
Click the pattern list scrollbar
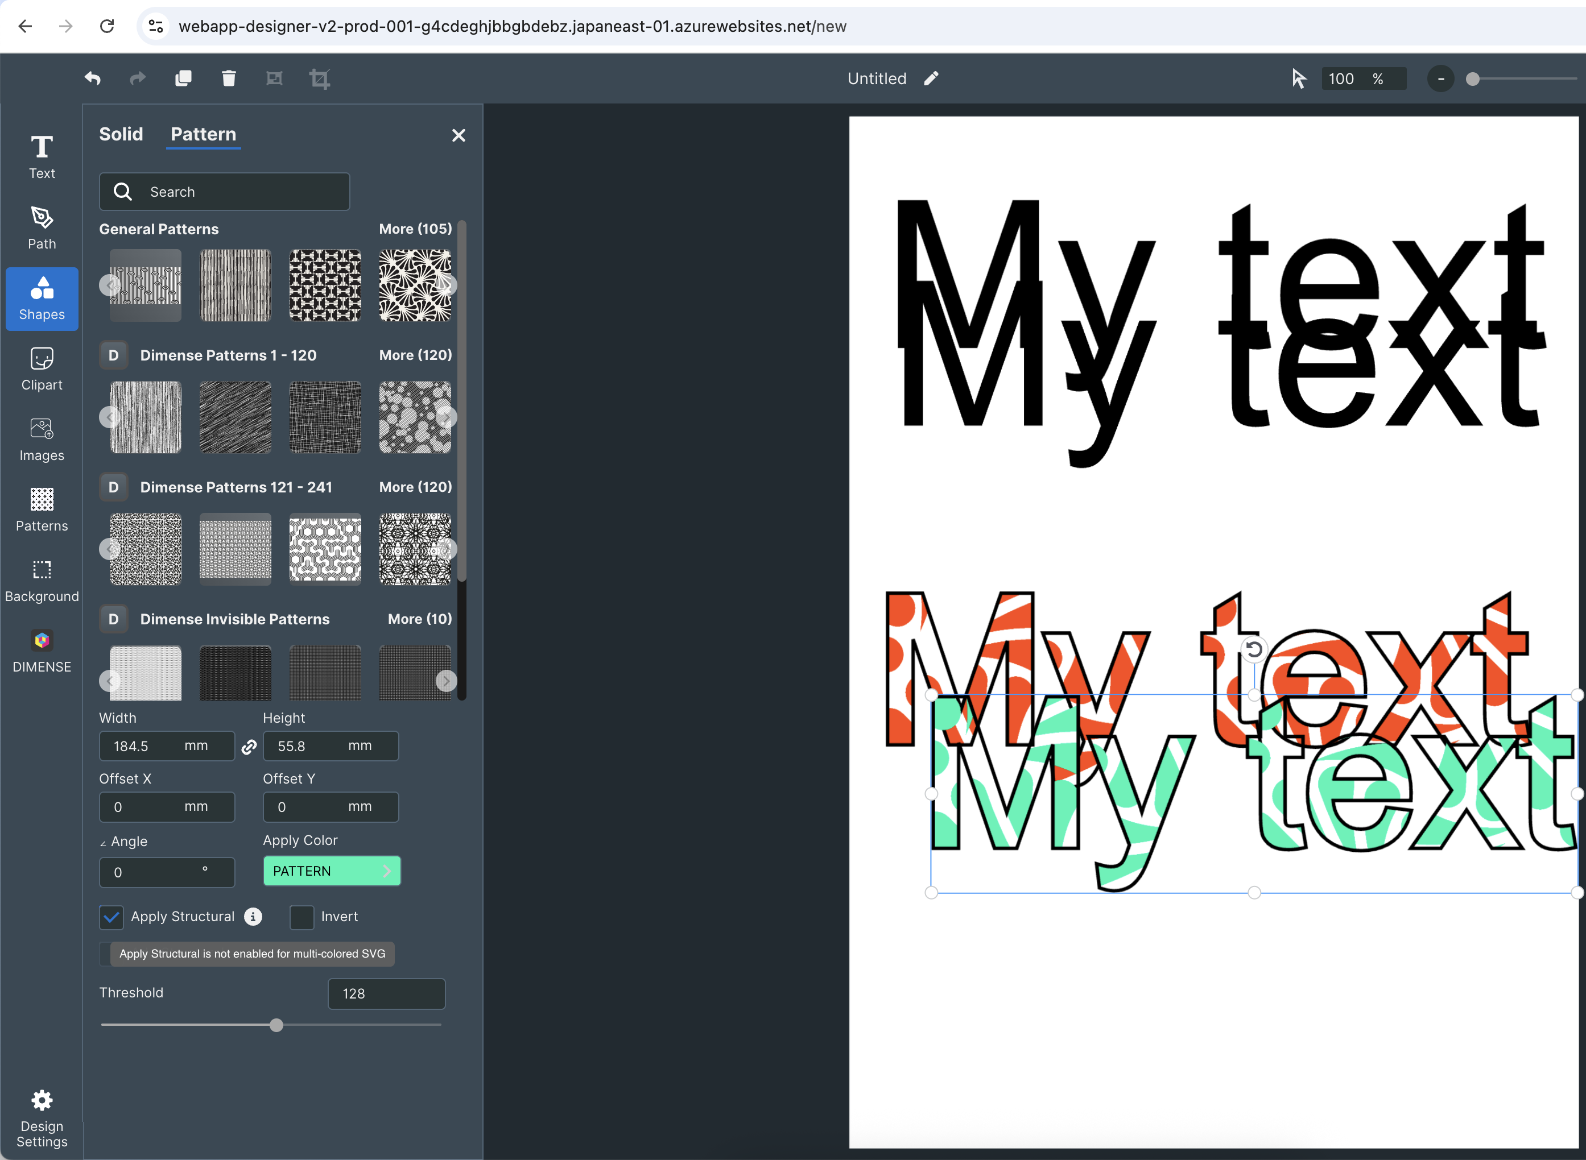click(461, 400)
